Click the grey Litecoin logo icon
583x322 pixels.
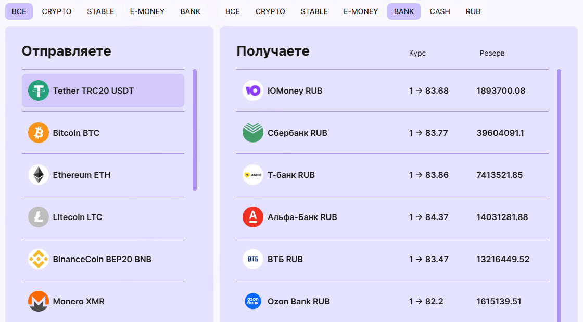coord(39,217)
